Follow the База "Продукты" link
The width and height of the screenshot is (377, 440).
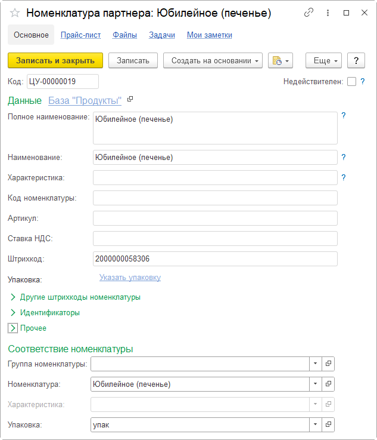(85, 100)
